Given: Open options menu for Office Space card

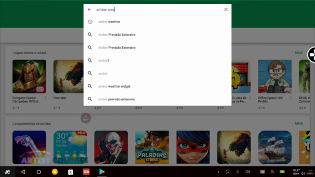Looking at the screenshot, I should [291, 98].
